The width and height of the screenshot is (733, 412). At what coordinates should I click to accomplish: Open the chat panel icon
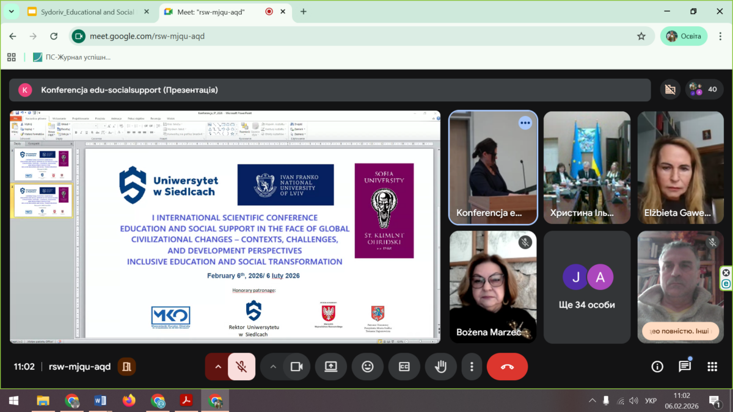click(685, 367)
